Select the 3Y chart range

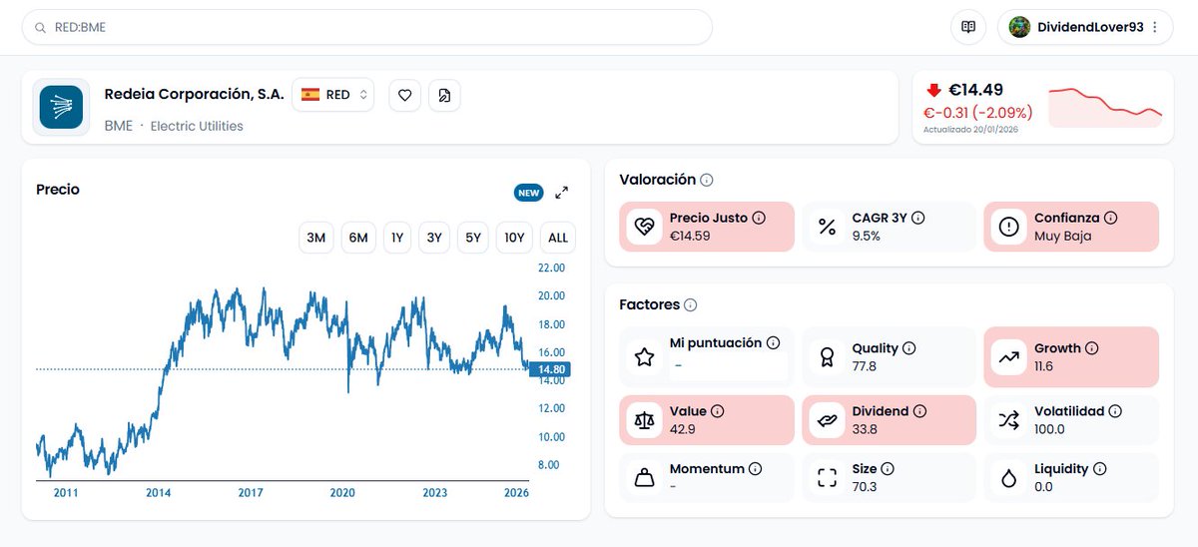tap(434, 238)
